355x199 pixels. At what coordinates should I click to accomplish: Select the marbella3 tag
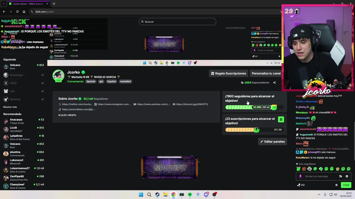[125, 82]
